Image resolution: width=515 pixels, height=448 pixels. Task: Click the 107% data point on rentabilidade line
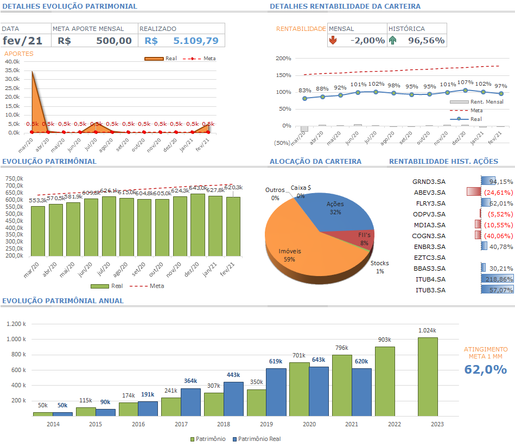point(465,90)
